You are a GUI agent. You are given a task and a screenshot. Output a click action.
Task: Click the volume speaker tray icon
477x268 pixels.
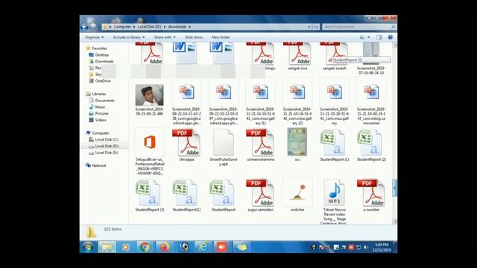point(366,247)
